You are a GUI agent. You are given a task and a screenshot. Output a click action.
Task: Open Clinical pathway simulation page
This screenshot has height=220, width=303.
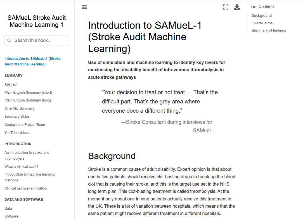tap(26, 188)
